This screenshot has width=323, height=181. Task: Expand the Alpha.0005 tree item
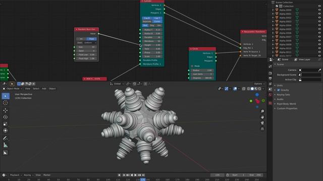pos(273,29)
